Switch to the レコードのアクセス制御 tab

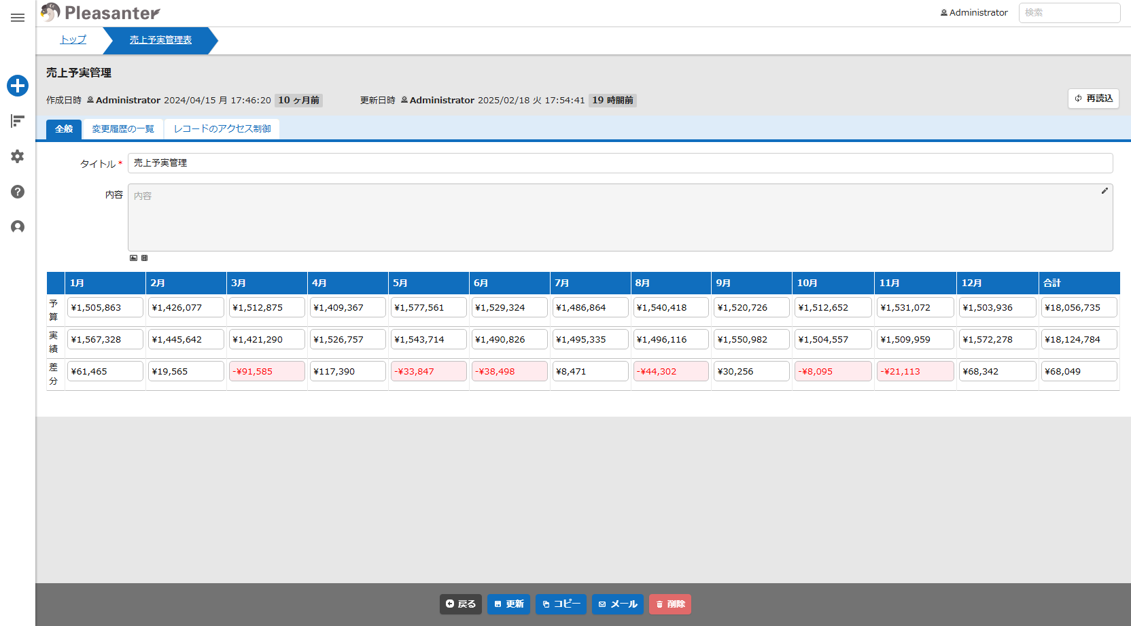point(222,129)
